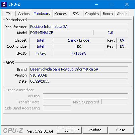
Task: Click the Model field POS-MIH61CF
Action: pos(61,33)
